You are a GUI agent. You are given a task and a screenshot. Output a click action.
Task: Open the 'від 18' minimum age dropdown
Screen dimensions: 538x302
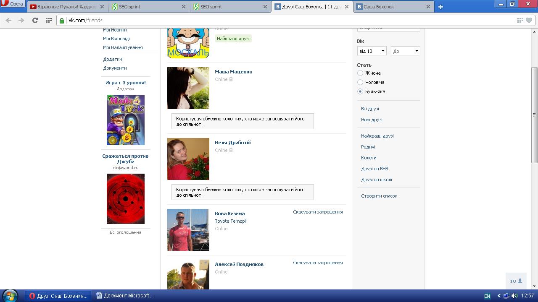(x=372, y=51)
